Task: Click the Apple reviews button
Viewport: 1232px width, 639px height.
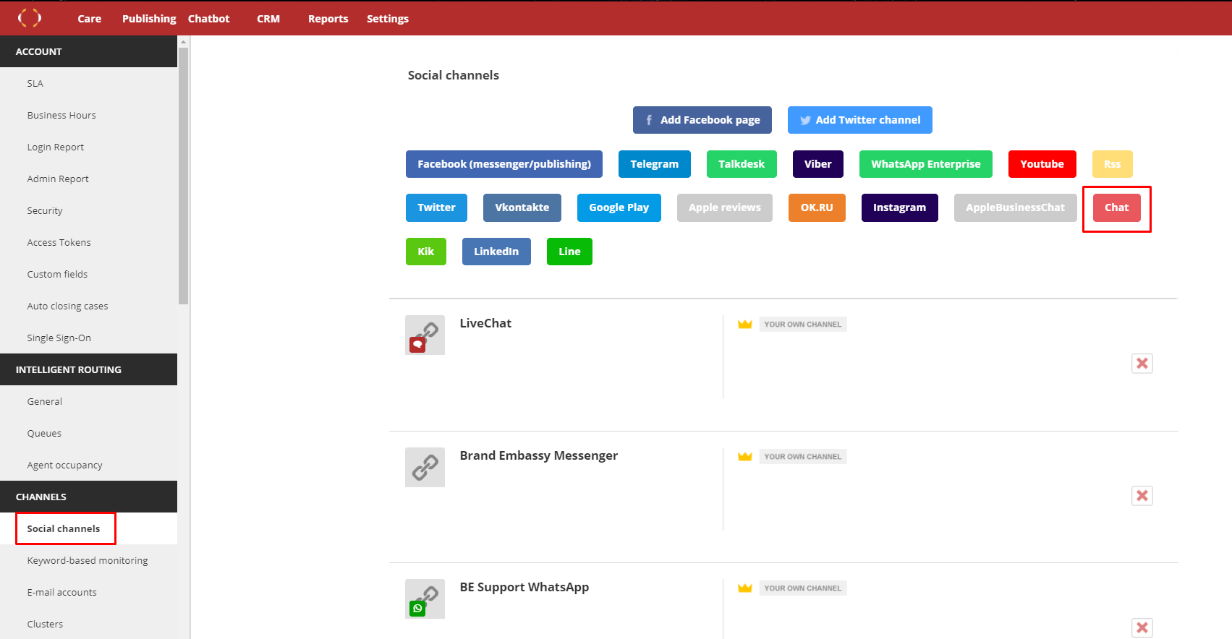Action: (725, 207)
